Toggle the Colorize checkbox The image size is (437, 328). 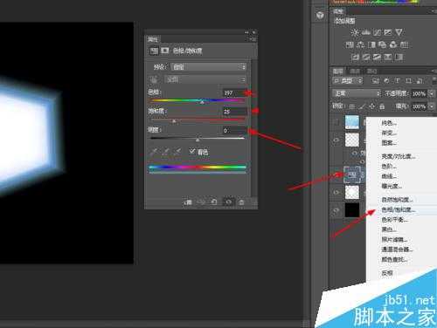(x=191, y=151)
